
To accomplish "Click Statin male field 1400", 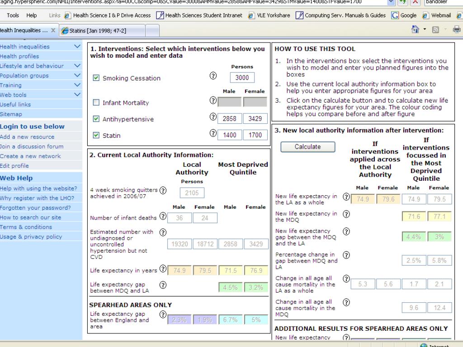I will pos(229,135).
